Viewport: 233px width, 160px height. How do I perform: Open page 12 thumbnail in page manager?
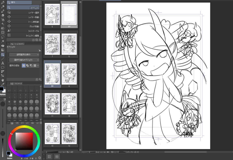69,133
